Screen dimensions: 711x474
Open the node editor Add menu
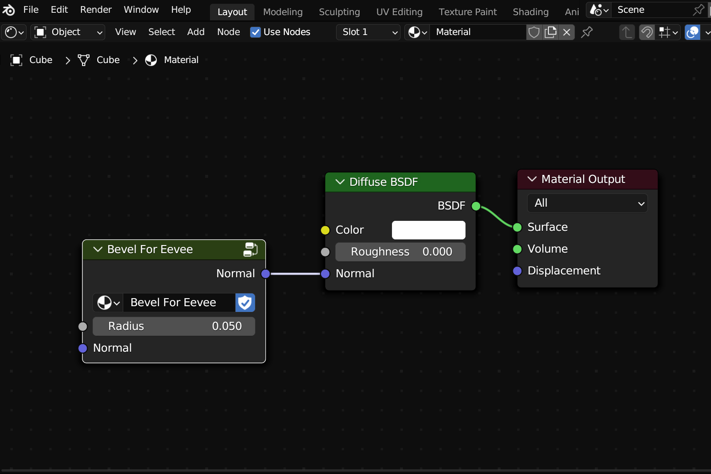click(x=196, y=32)
